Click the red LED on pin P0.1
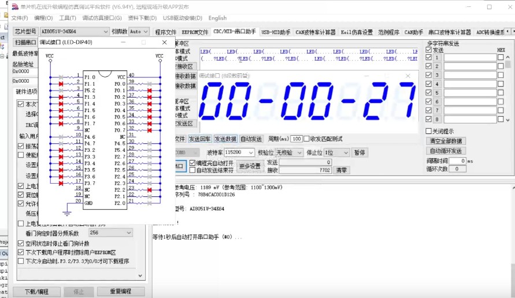The image size is (515, 298). (x=150, y=91)
